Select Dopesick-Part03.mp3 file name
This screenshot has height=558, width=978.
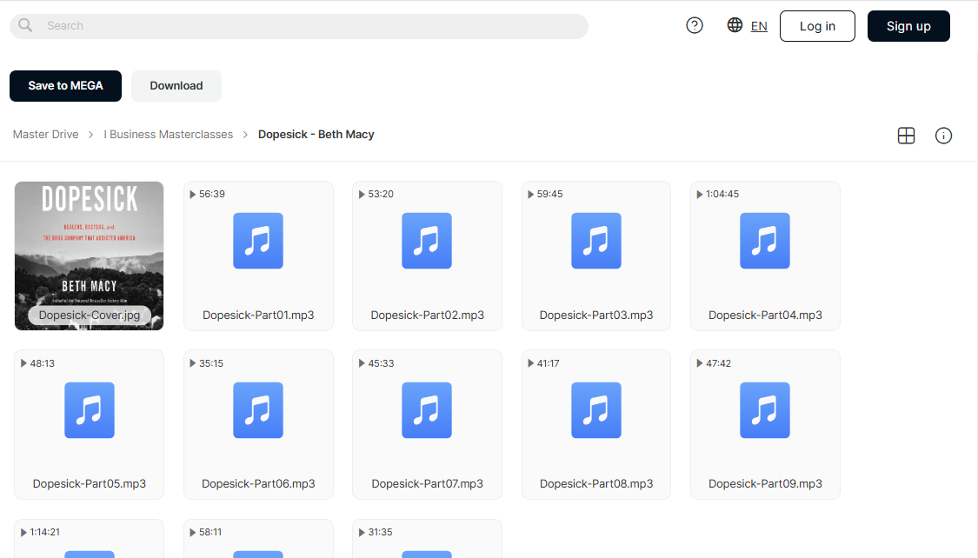click(x=596, y=316)
